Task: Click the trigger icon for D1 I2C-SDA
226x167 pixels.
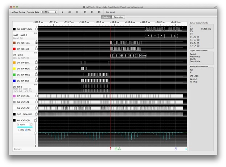Action: tap(36, 43)
